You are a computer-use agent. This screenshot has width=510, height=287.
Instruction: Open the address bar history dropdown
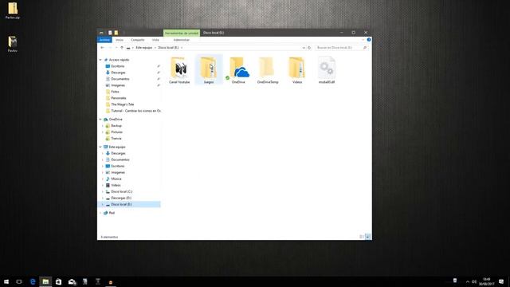click(x=304, y=48)
